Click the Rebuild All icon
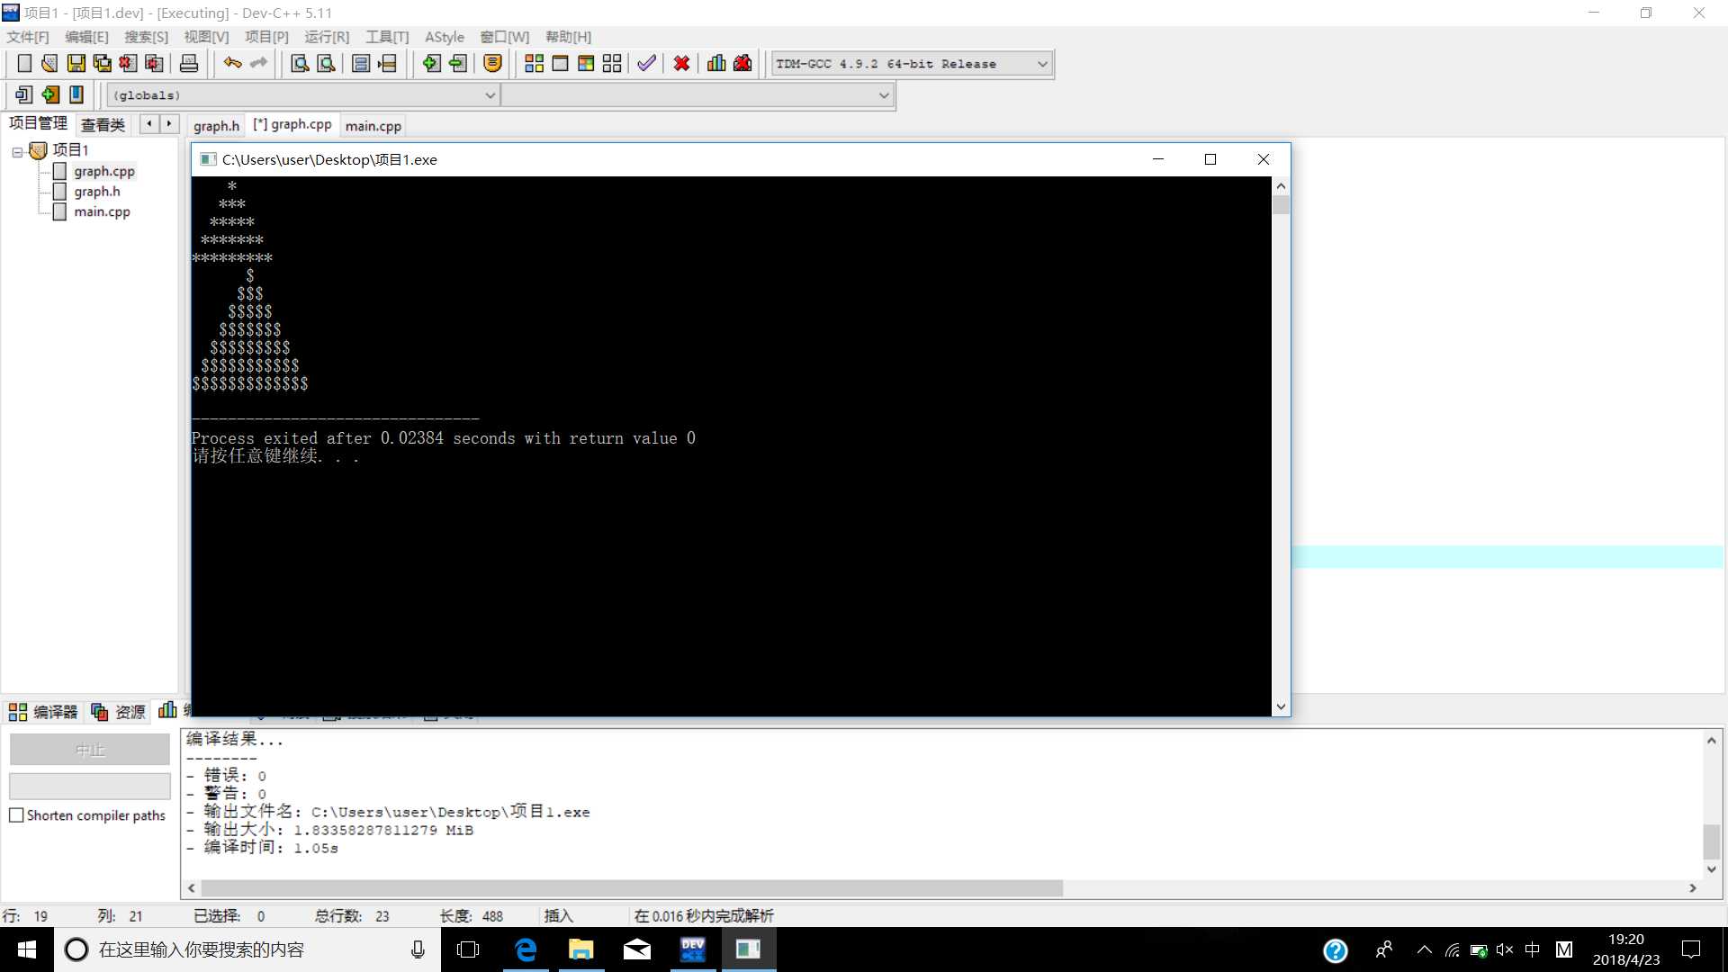 [x=612, y=63]
